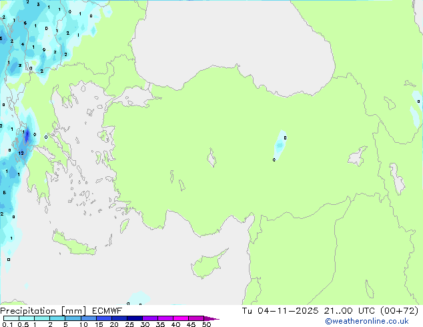The image size is (423, 327).
Task: Click the navy 25–30 mm legend swatch
Action: (135, 318)
